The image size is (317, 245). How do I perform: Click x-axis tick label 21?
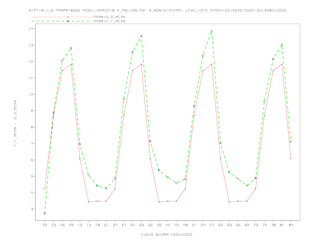pos(106,225)
